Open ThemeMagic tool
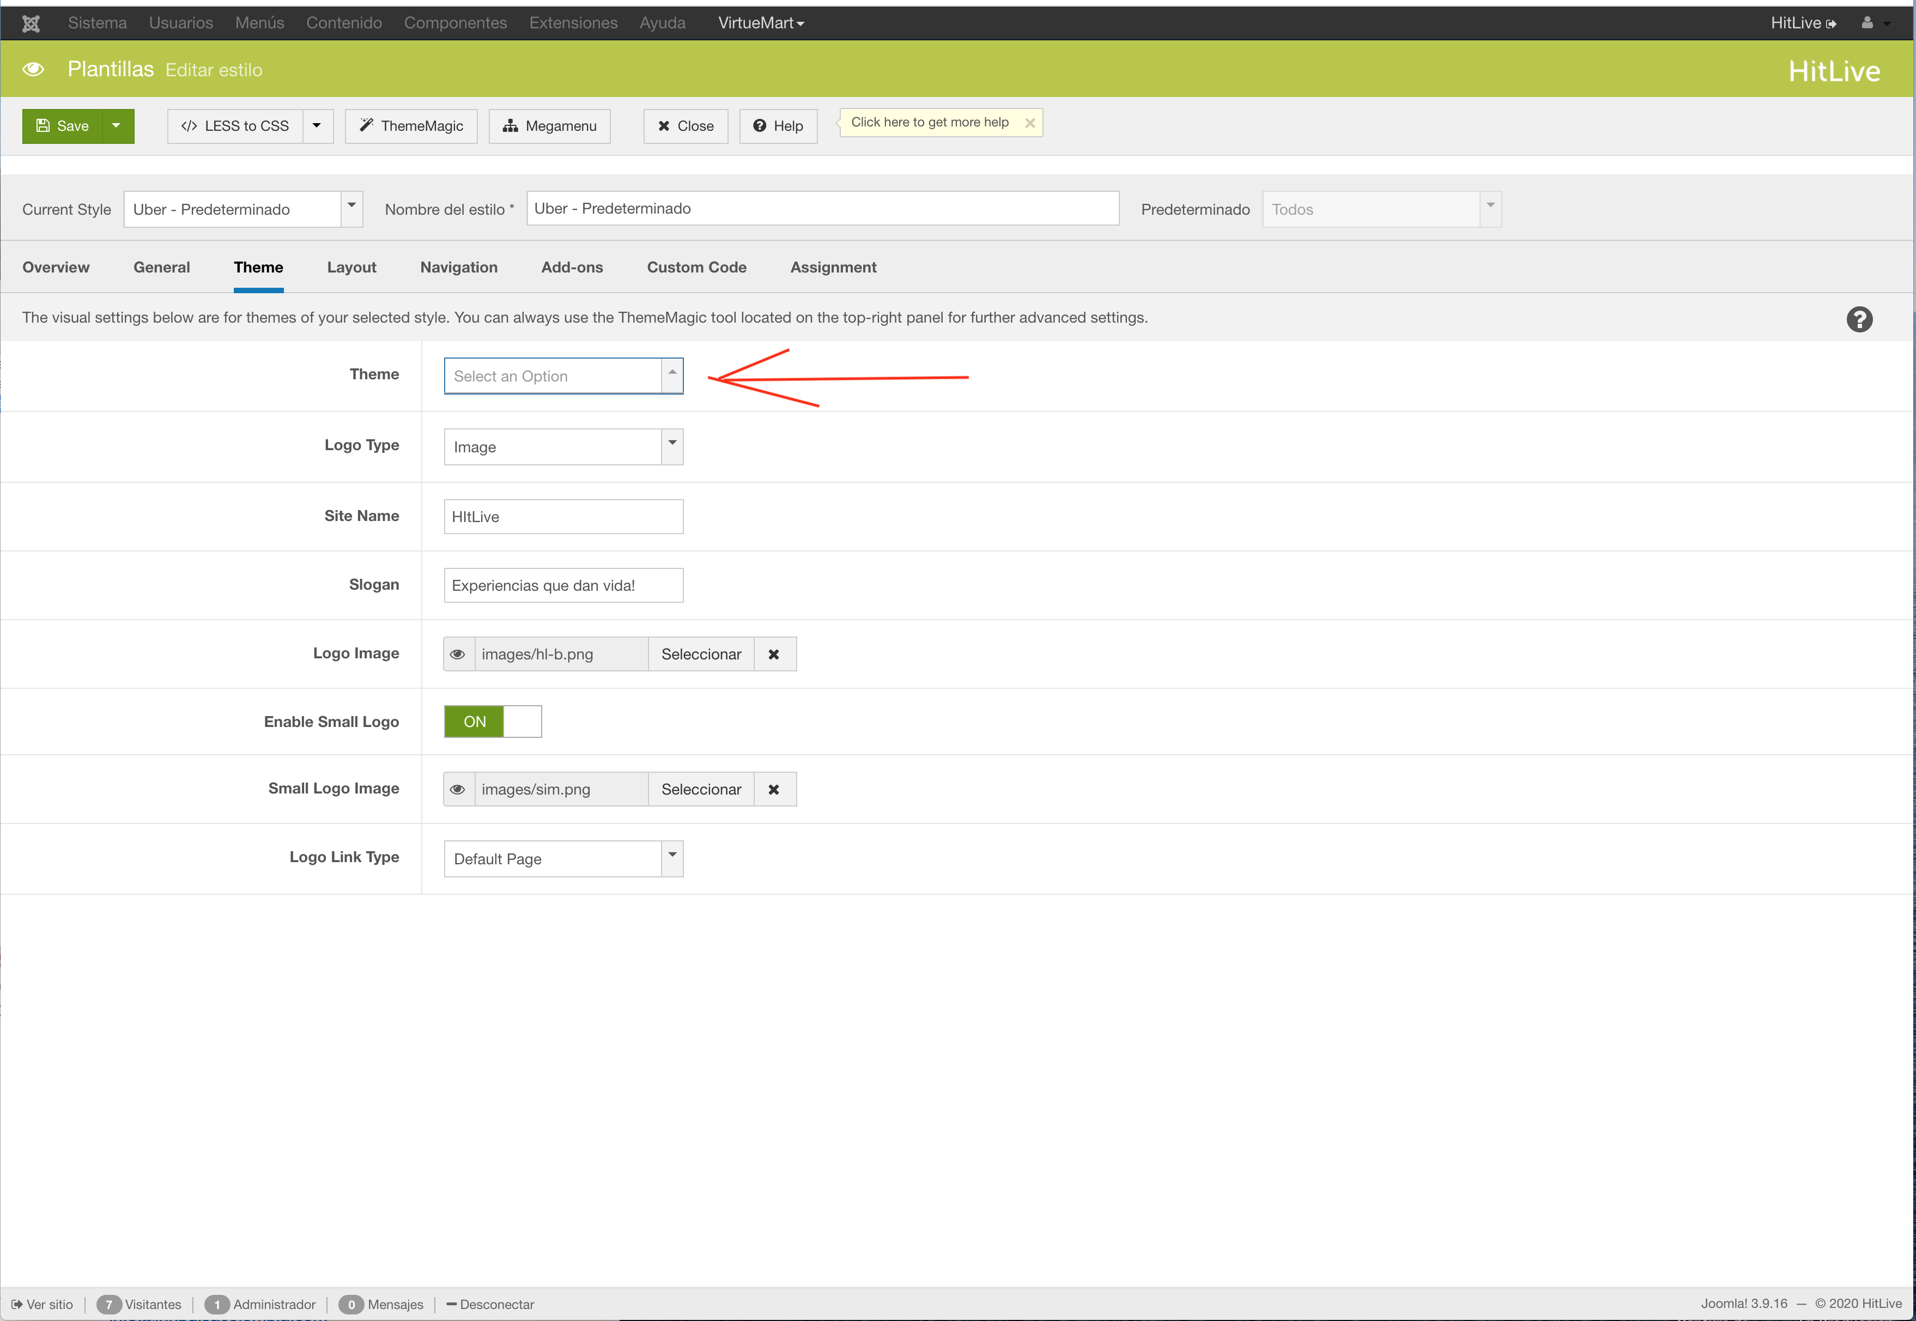 (x=411, y=126)
